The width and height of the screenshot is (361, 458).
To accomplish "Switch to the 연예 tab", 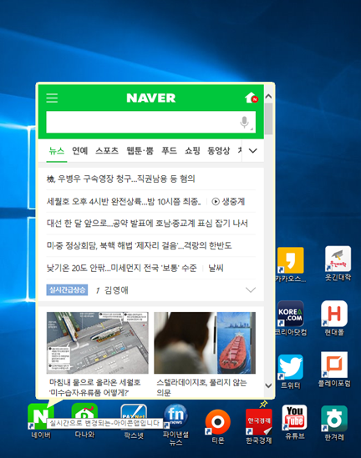I will click(80, 151).
